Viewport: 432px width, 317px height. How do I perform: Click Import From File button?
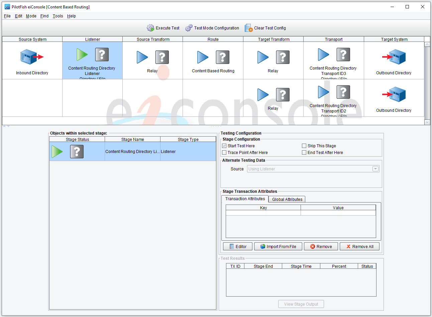278,246
